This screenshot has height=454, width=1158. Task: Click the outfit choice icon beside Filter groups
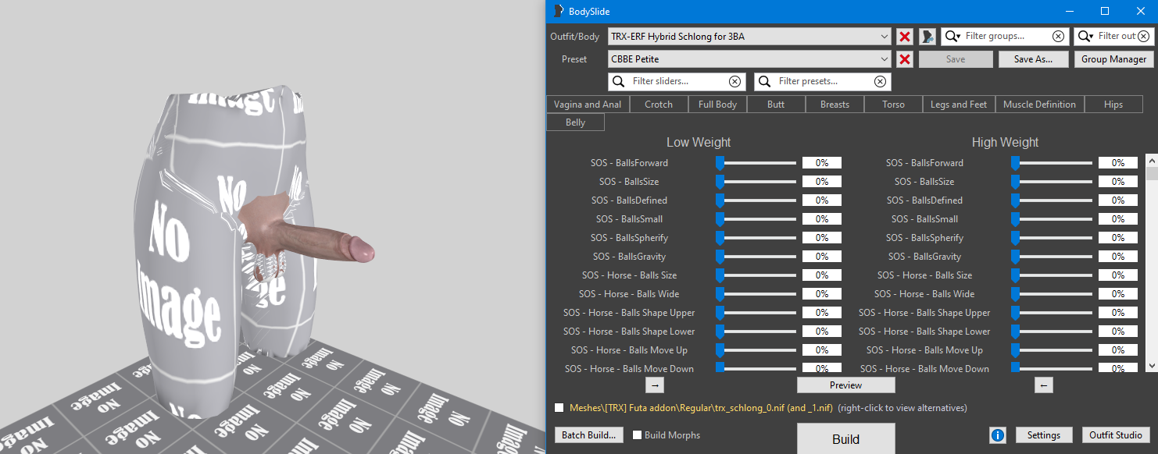pyautogui.click(x=927, y=37)
